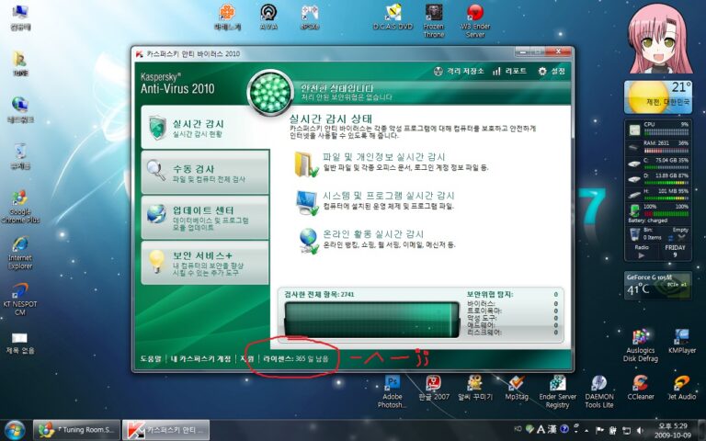Open the Internet Explorer desktop icon
The height and width of the screenshot is (441, 706).
[x=20, y=253]
